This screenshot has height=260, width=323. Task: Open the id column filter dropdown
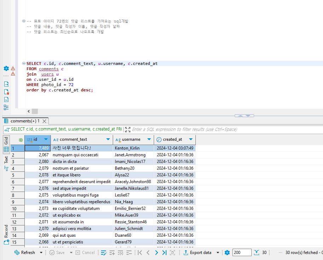(46, 139)
